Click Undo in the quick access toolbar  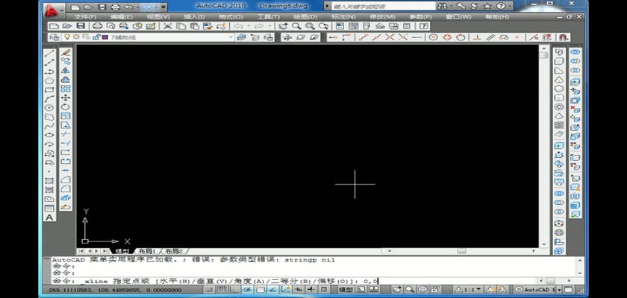click(128, 7)
